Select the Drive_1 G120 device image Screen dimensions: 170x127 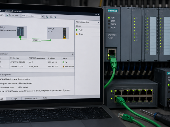click(65, 32)
